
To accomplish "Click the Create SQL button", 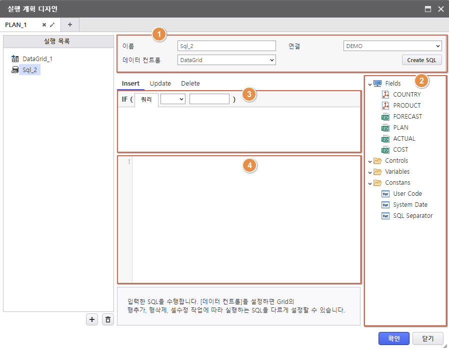I will point(421,60).
